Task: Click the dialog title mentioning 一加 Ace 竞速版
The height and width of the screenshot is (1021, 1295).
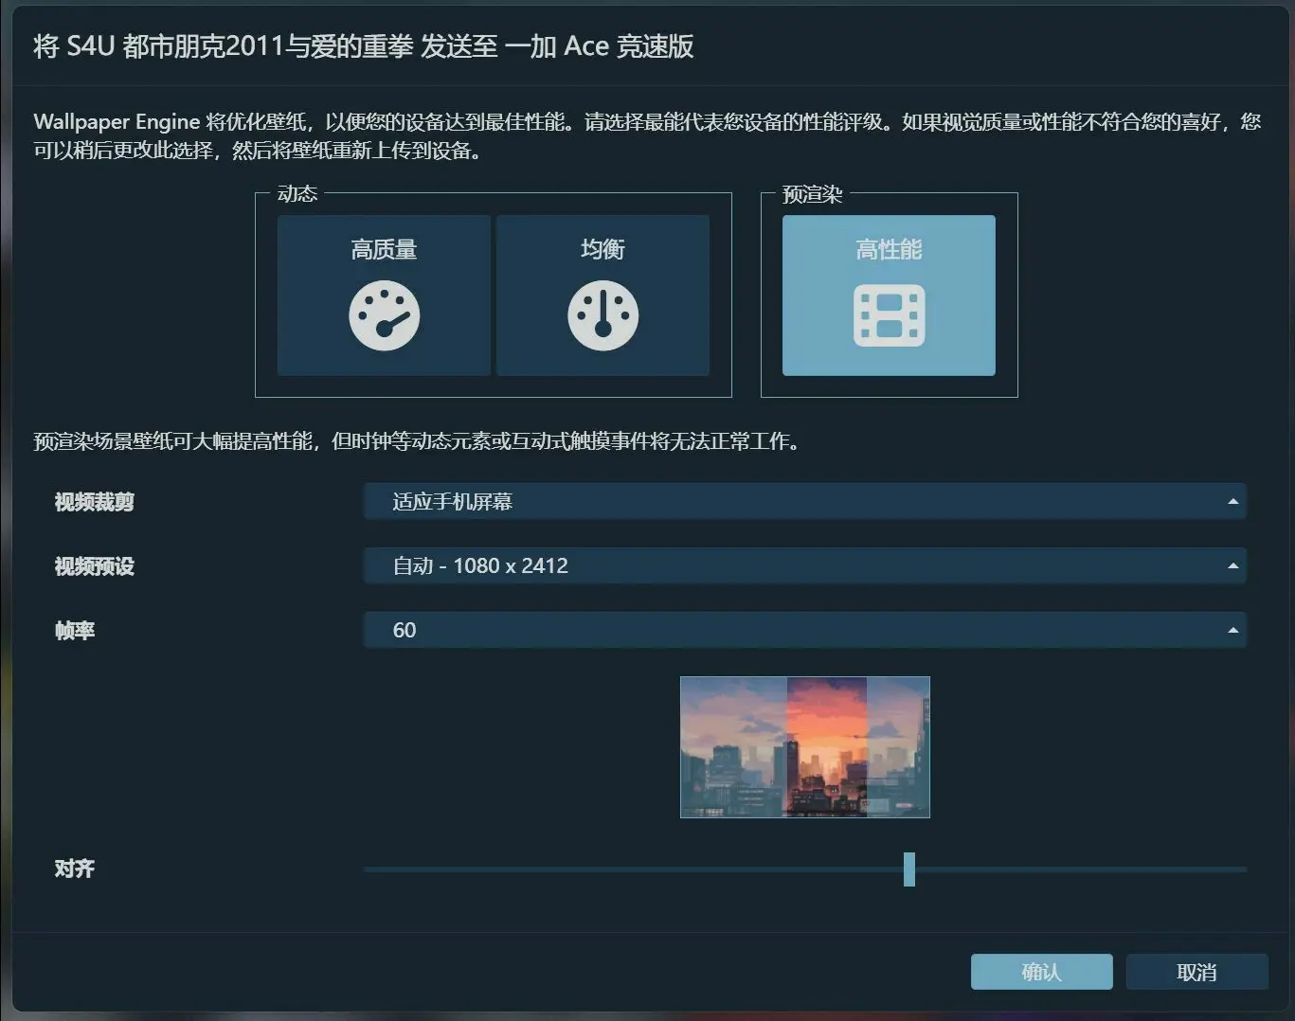Action: (364, 45)
